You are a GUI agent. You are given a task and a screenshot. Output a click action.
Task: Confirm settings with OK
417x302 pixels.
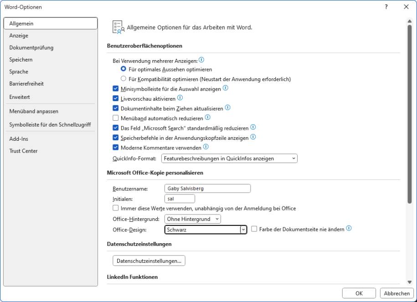coord(359,293)
